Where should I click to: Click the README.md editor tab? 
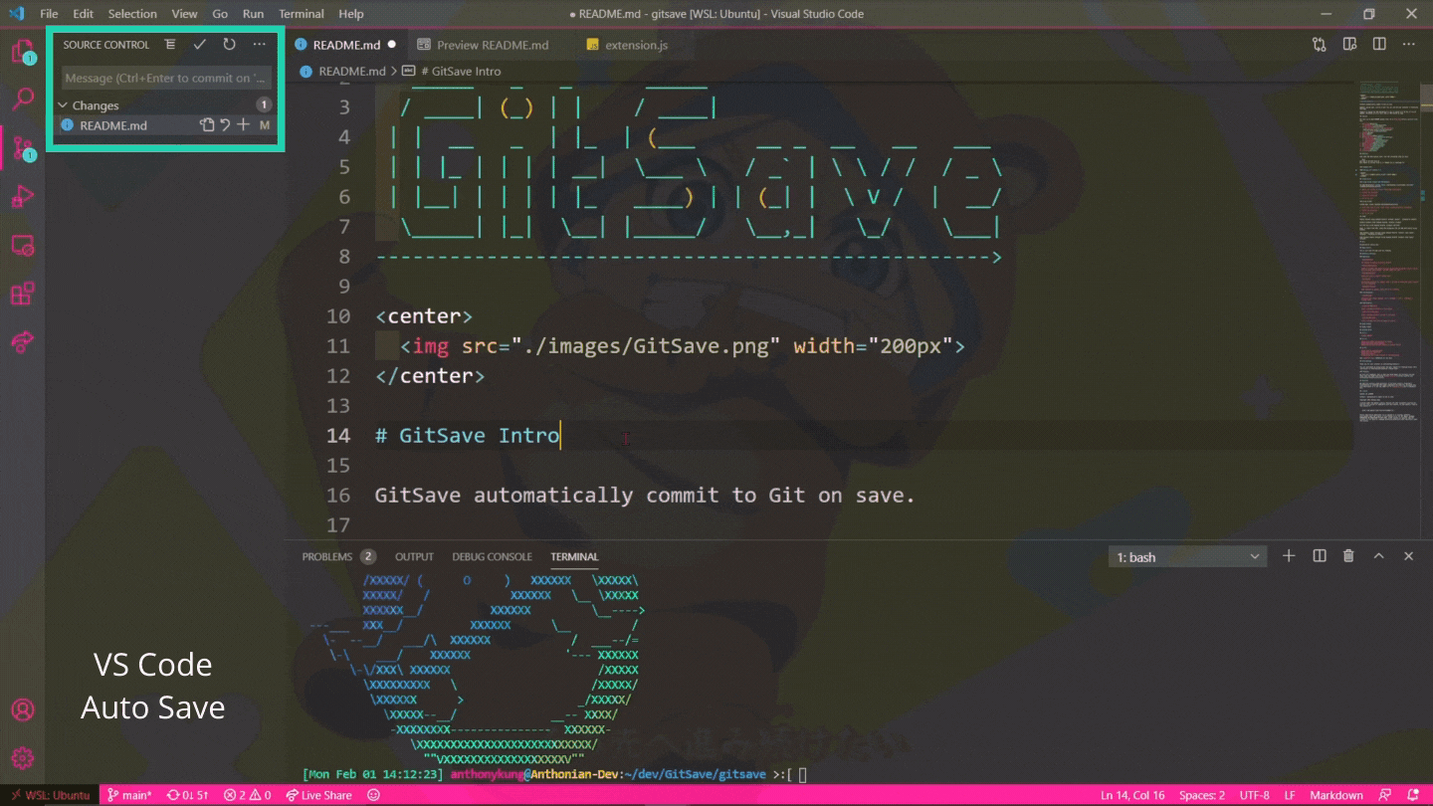click(345, 45)
